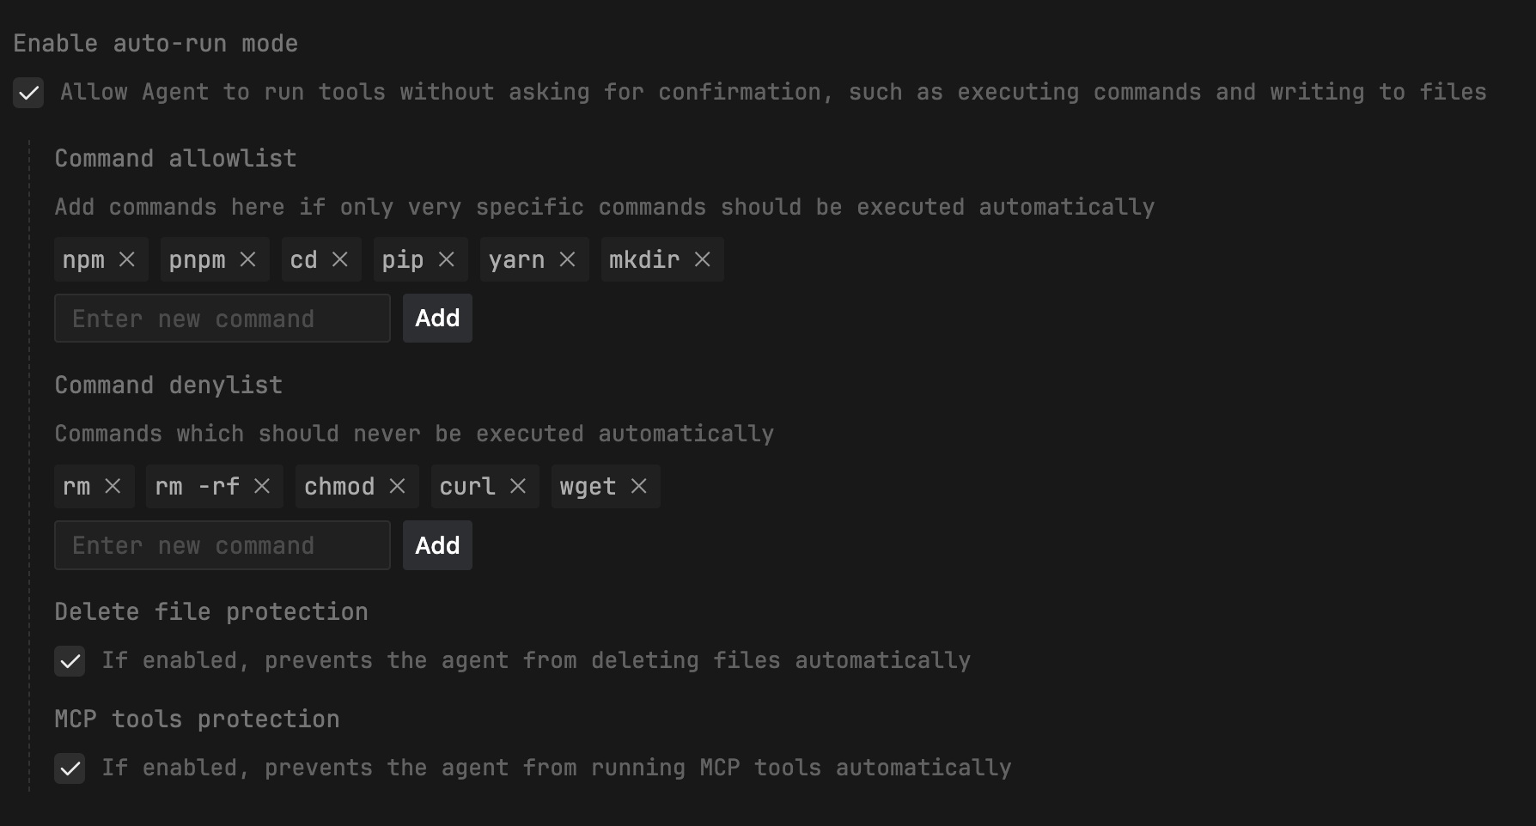Focus the allowlist new command field
The width and height of the screenshot is (1536, 826).
[222, 319]
